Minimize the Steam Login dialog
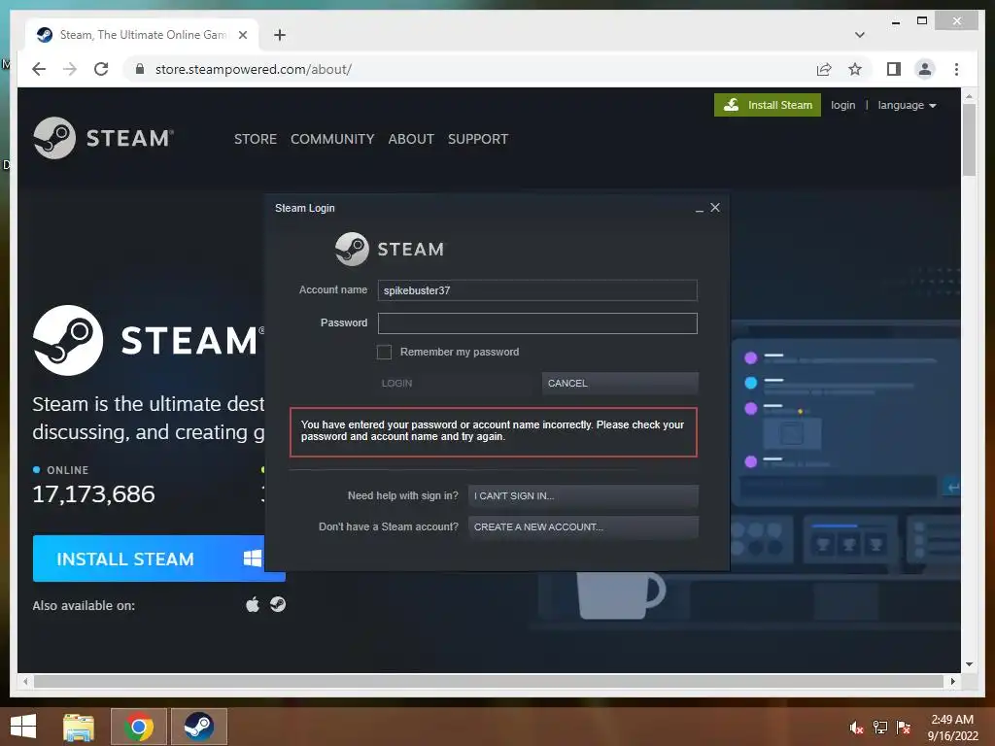995x746 pixels. point(700,209)
